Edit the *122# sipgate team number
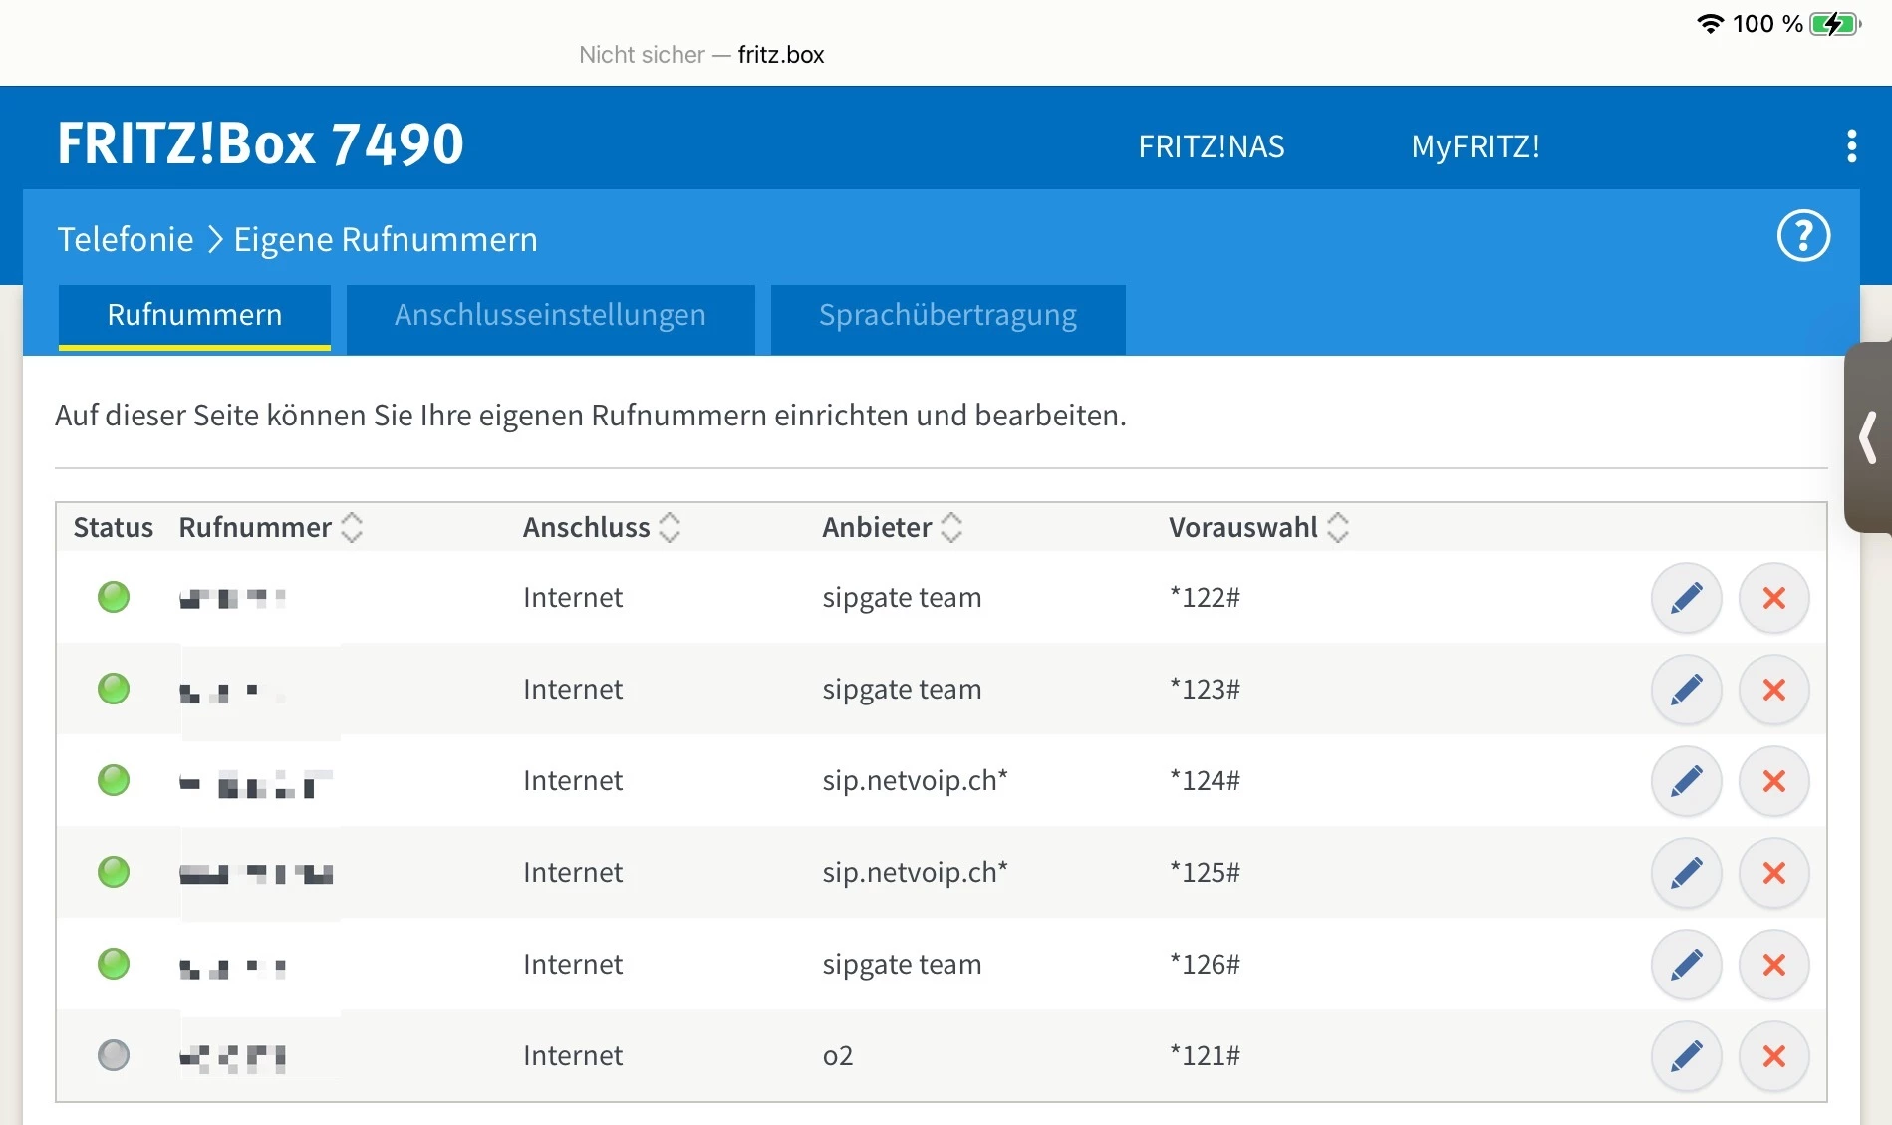Image resolution: width=1892 pixels, height=1125 pixels. tap(1686, 598)
